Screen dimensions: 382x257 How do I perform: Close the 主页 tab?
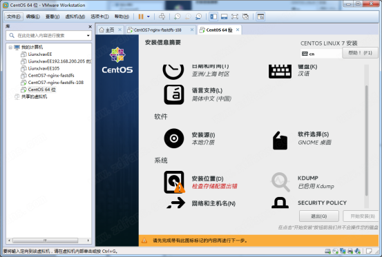(120, 30)
